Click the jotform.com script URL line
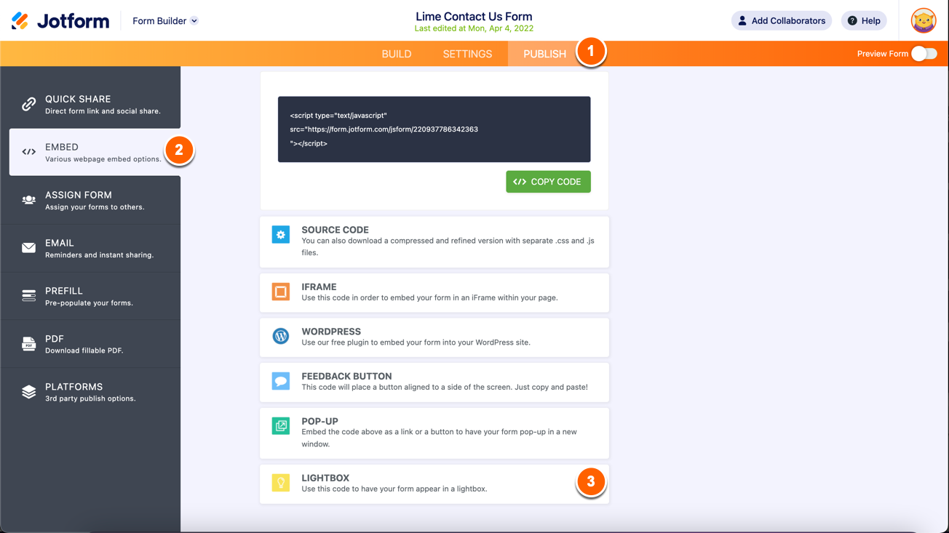This screenshot has height=533, width=949. click(x=384, y=129)
